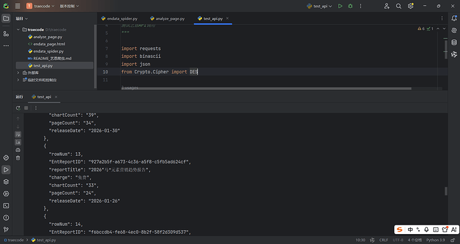Select endata_page.html in project tree
The height and width of the screenshot is (244, 460).
[47, 44]
